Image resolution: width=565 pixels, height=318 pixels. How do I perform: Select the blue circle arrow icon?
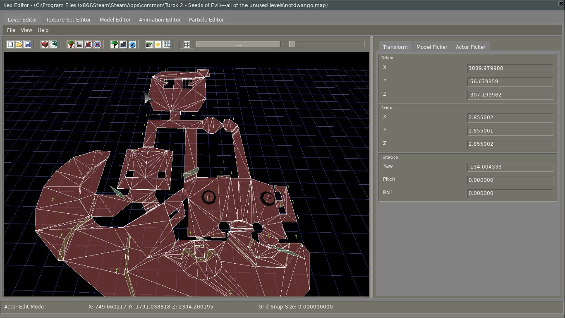coord(132,44)
